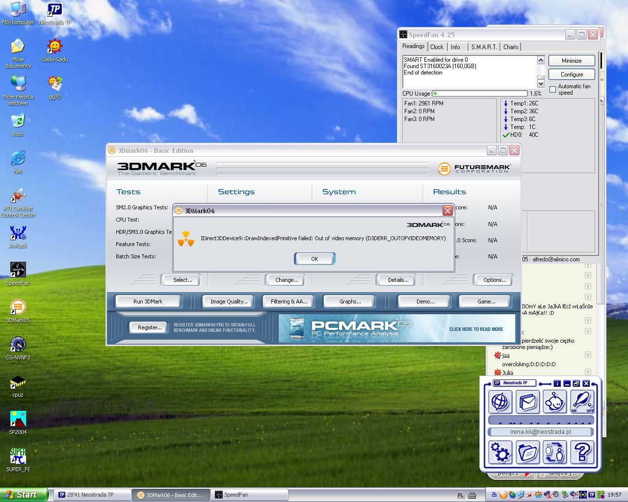Switch to the Clock tab in SpeedFan
The image size is (628, 502).
coord(437,47)
